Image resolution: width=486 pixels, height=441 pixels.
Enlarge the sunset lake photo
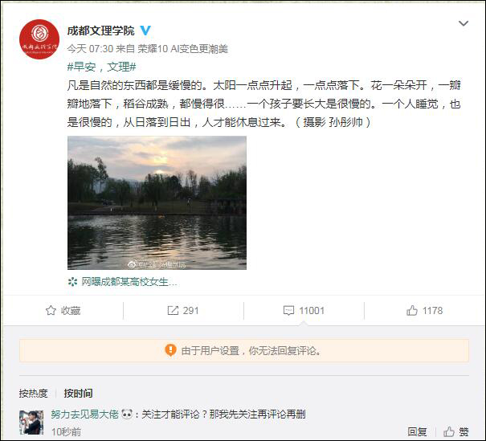(x=157, y=202)
